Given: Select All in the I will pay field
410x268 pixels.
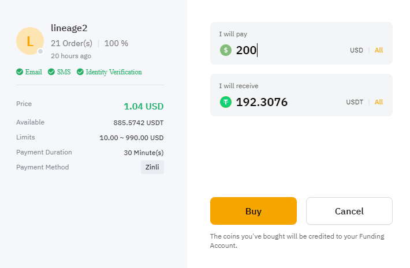Looking at the screenshot, I should (x=379, y=50).
